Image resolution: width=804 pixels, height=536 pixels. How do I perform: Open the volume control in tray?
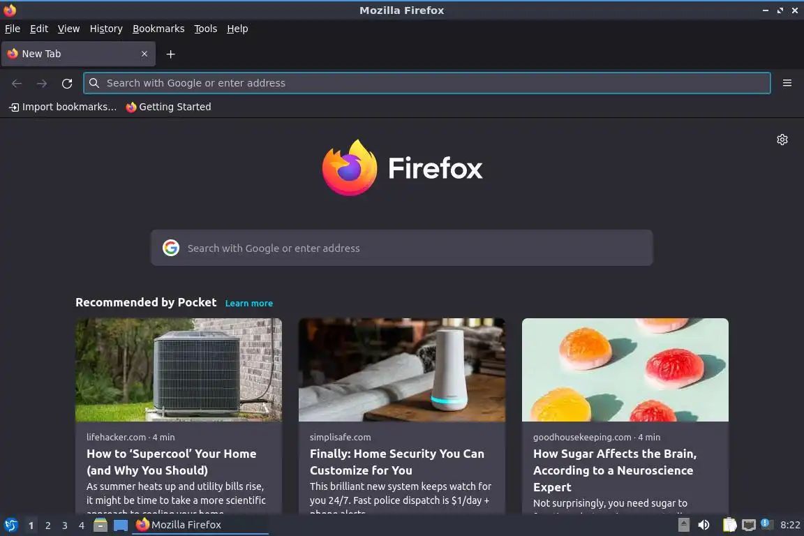pyautogui.click(x=703, y=525)
